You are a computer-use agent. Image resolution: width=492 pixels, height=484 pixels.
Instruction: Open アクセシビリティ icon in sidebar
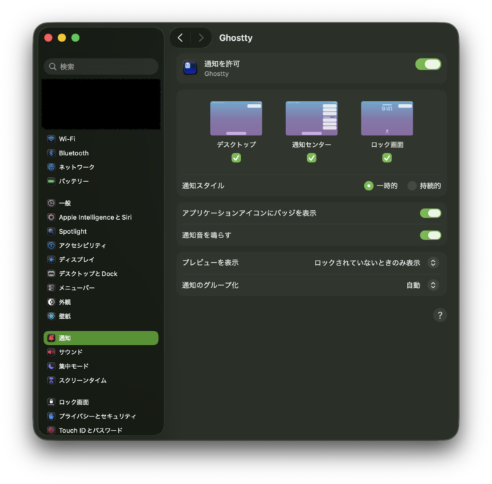coord(51,245)
